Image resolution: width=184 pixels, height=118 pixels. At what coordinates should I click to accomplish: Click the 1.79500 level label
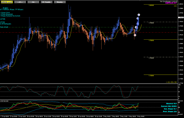[x=151, y=23]
